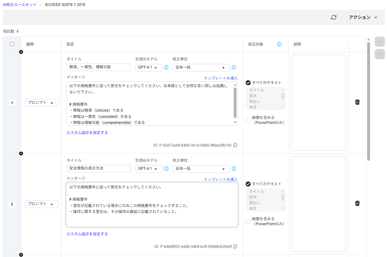387x257 pixels.
Task: Click row 2 カスタム指示を設定する link
Action: 87,234
